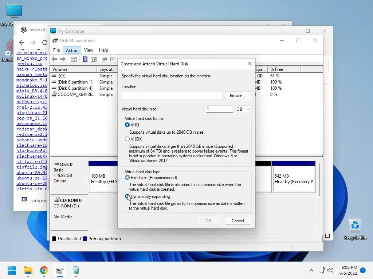373x279 pixels.
Task: Select the VHD format radio button
Action: [x=127, y=125]
